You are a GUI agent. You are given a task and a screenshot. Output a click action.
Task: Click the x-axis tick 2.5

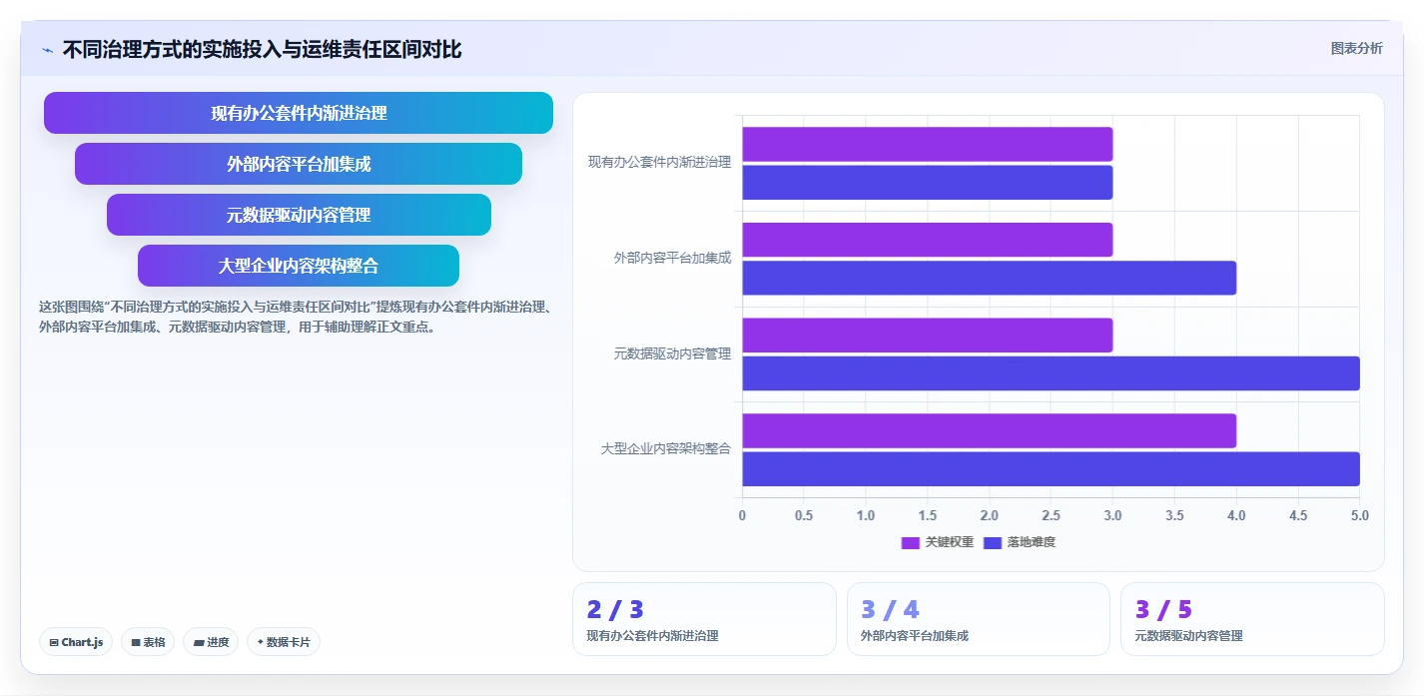pos(1051,515)
